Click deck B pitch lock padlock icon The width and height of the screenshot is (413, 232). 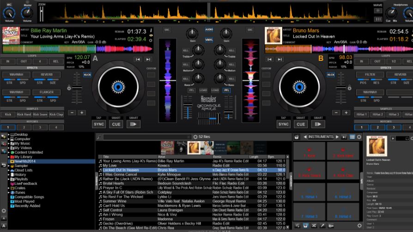pos(350,88)
